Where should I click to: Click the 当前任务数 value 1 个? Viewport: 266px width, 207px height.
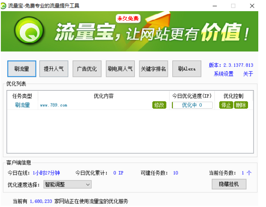[247, 173]
